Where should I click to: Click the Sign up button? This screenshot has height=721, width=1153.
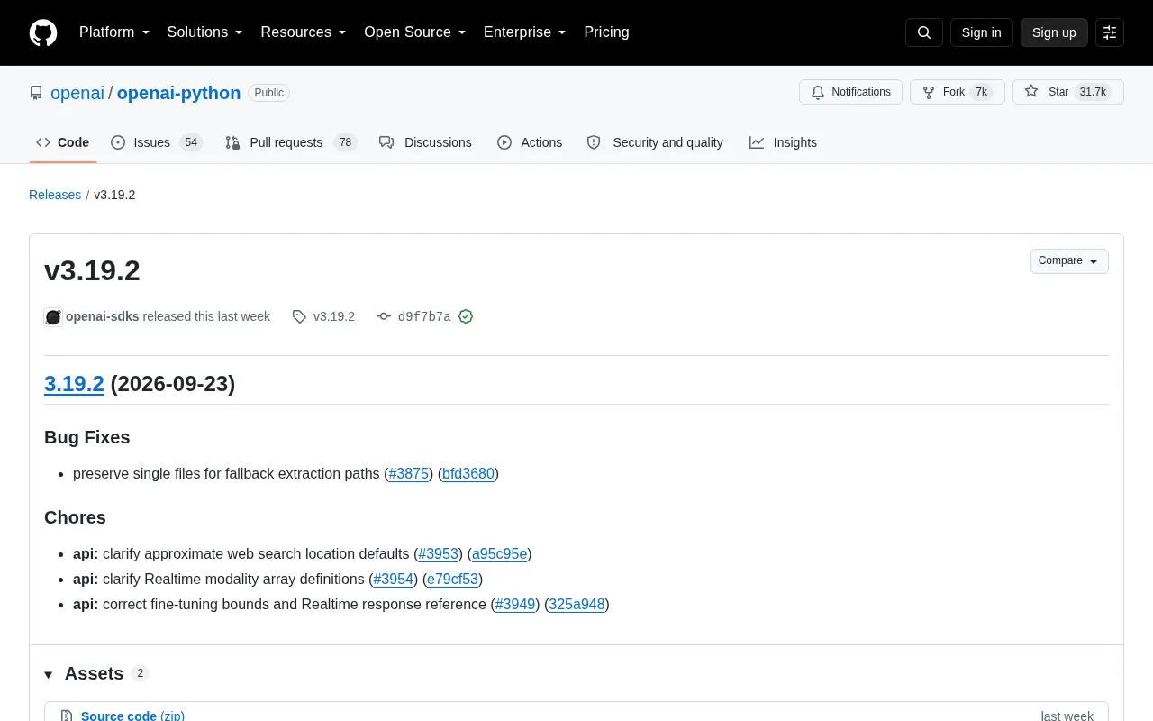tap(1054, 32)
